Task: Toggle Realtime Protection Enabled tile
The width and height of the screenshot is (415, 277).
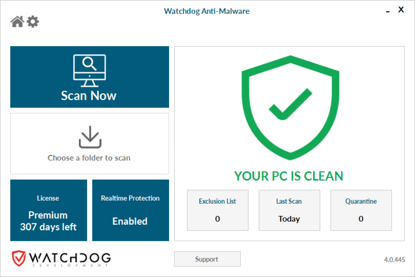Action: 130,210
